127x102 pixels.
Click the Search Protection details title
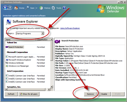pos(70,41)
